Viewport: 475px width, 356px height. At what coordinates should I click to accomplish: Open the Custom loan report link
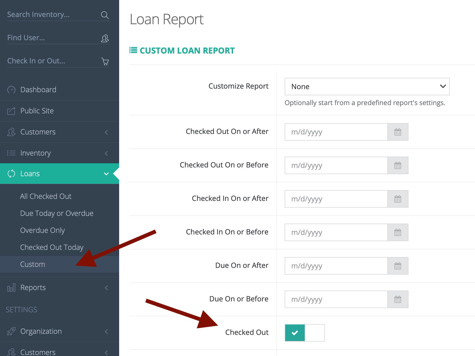pyautogui.click(x=32, y=264)
